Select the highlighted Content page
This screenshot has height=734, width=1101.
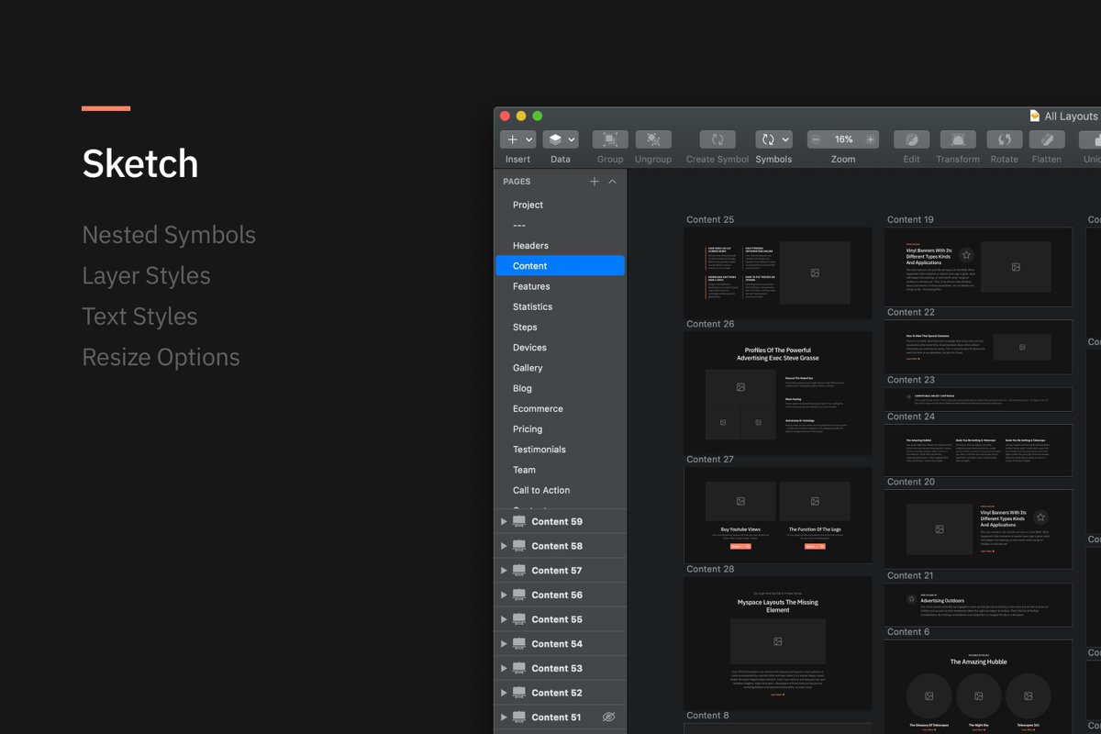click(561, 266)
